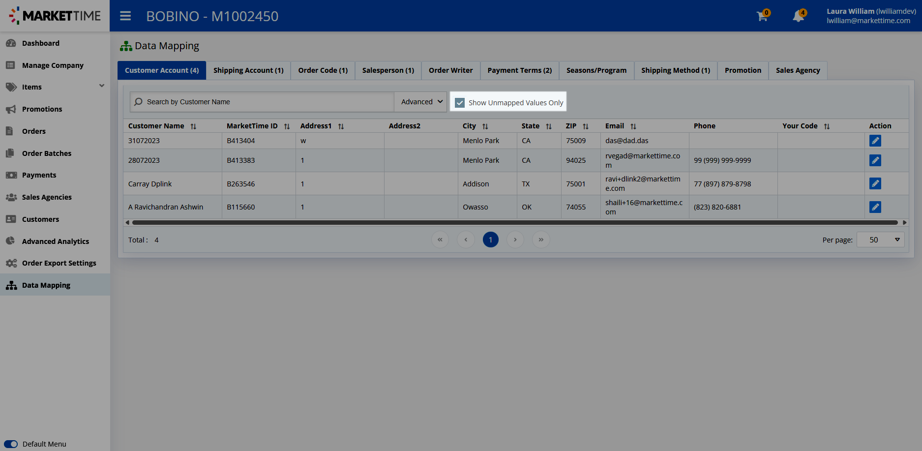Open the Advanced search dropdown

421,102
